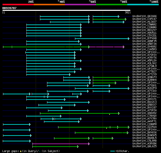Click the UniRef100_B6V6S6 label

tap(144, 133)
